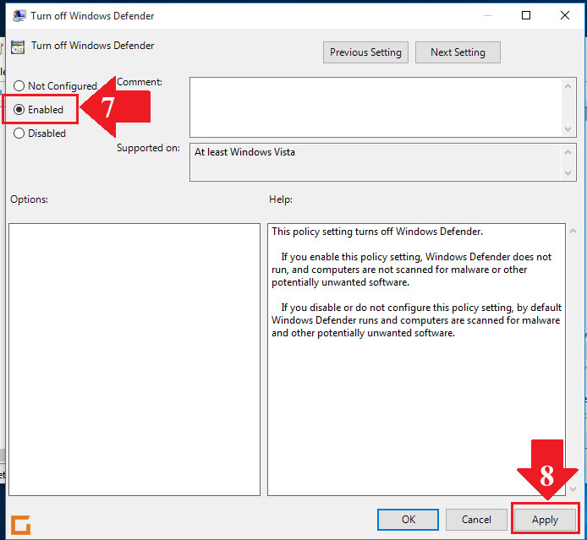Minimize the policy dialog window
This screenshot has width=587, height=540.
(x=488, y=15)
